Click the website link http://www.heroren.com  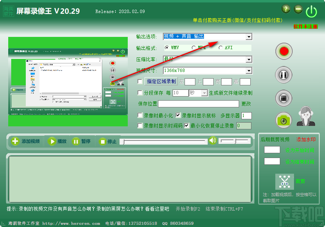point(71,224)
